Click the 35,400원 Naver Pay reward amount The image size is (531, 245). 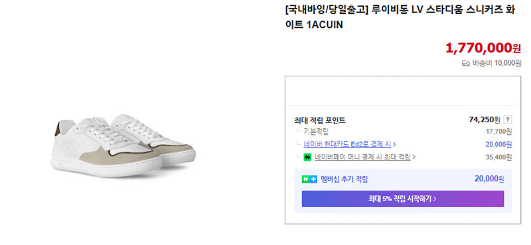[x=498, y=157]
